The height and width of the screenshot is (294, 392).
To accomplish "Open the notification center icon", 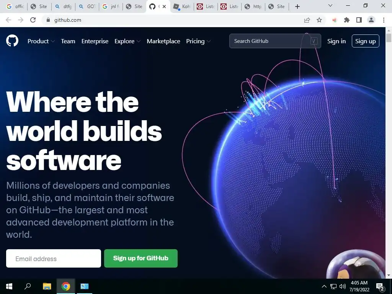I will coord(380,287).
